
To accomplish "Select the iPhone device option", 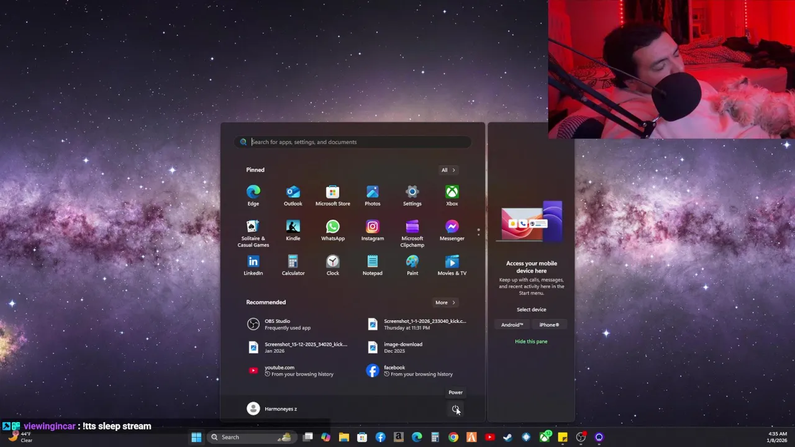I will coord(549,325).
